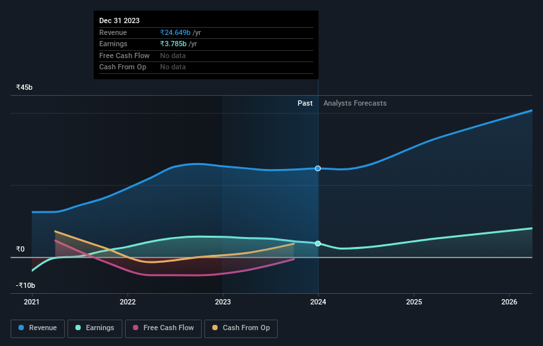Click the 2021 x-axis label
This screenshot has width=543, height=346.
pos(32,302)
